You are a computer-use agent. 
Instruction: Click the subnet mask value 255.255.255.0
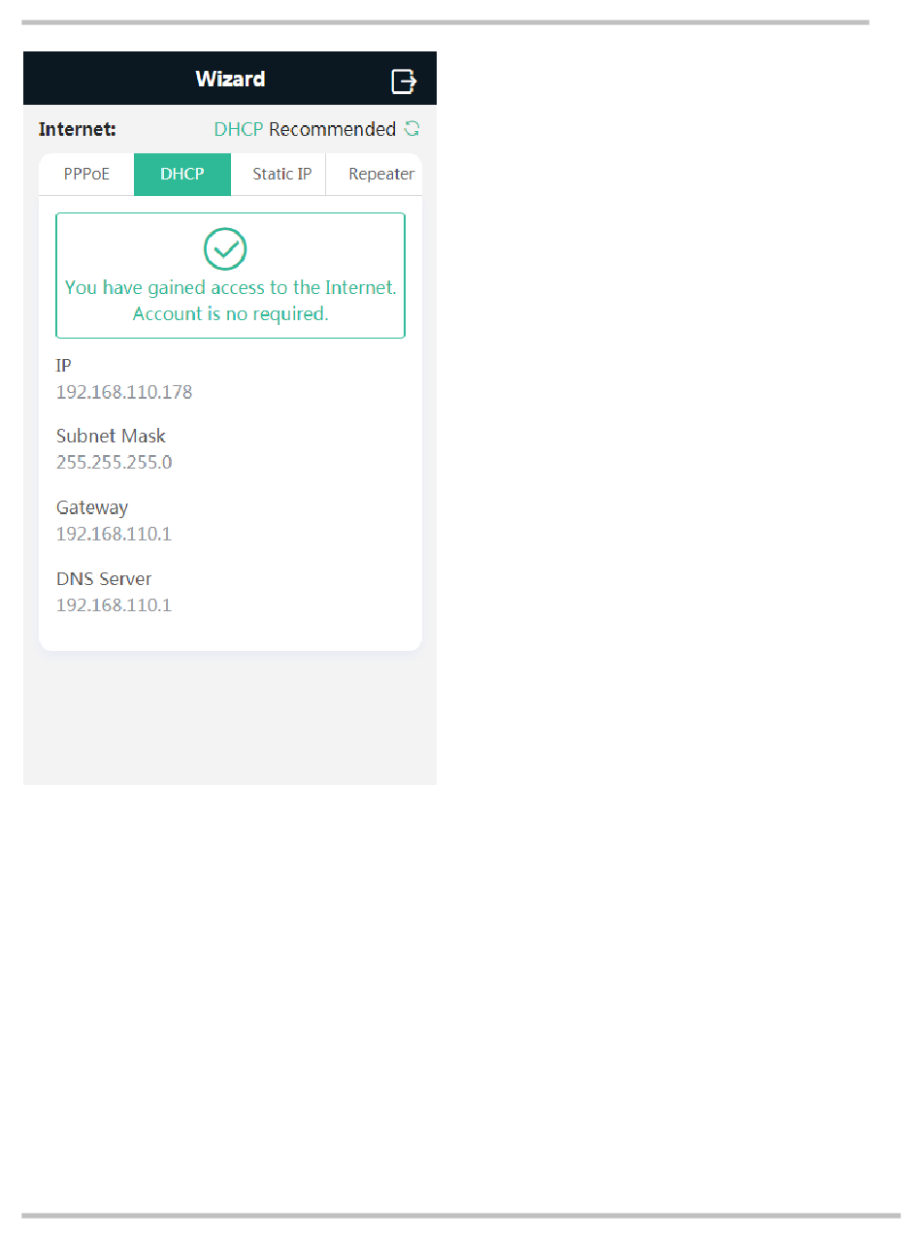(x=115, y=463)
